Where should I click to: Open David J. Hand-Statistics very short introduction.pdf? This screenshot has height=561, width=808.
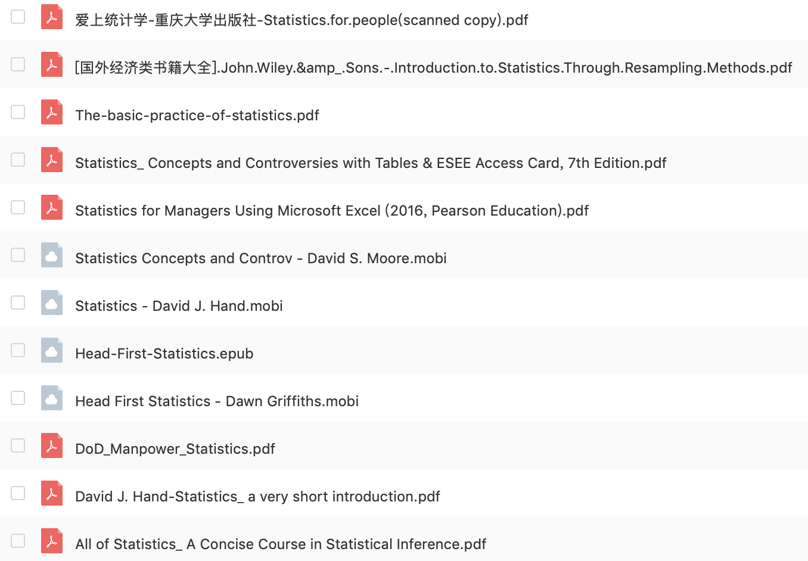click(x=257, y=497)
